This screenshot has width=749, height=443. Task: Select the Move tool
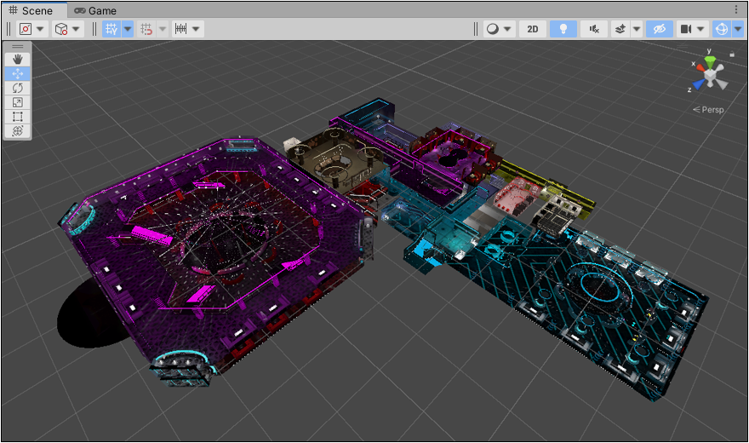[x=18, y=74]
